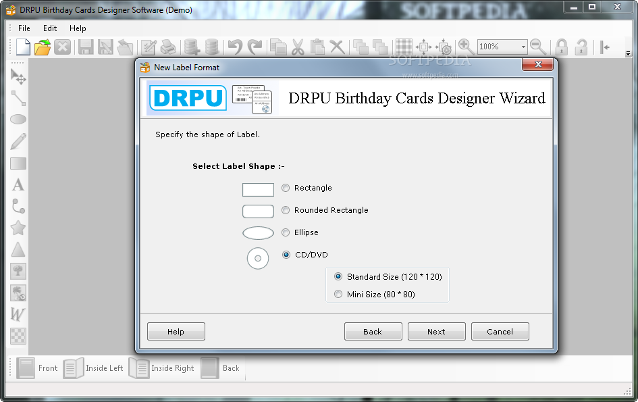Select the pointer move tool
638x402 pixels.
(18, 76)
